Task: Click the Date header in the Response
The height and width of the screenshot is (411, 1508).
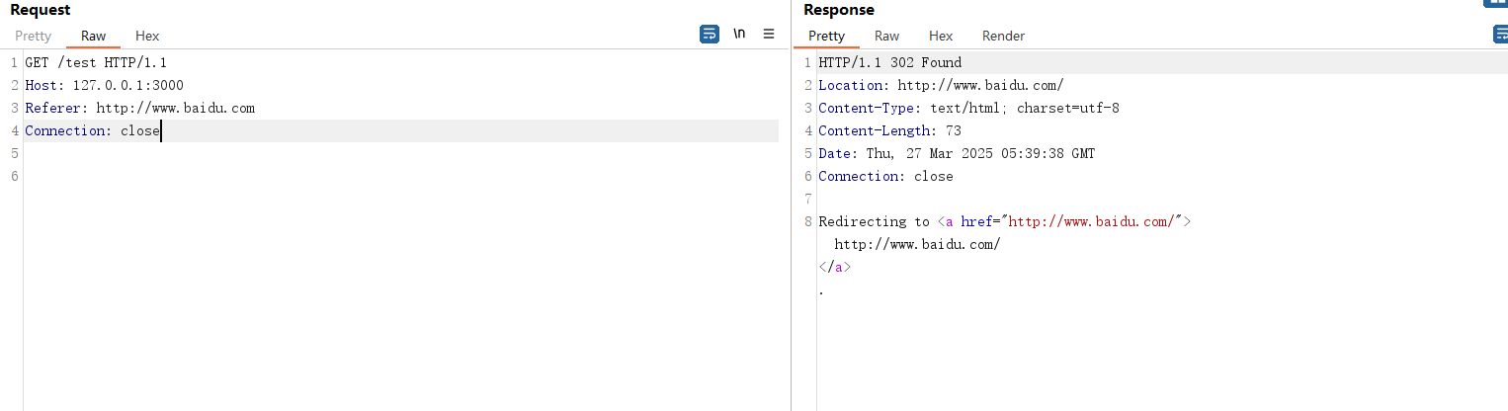Action: [x=956, y=153]
